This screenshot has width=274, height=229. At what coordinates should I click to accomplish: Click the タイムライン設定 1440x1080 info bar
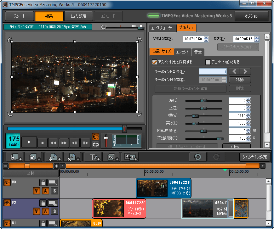click(x=48, y=27)
